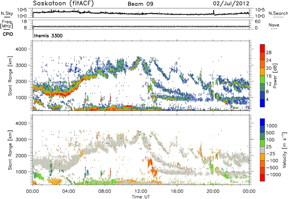The height and width of the screenshot is (199, 288).
Task: Click the '12:00' time axis tick label
Action: [141, 191]
